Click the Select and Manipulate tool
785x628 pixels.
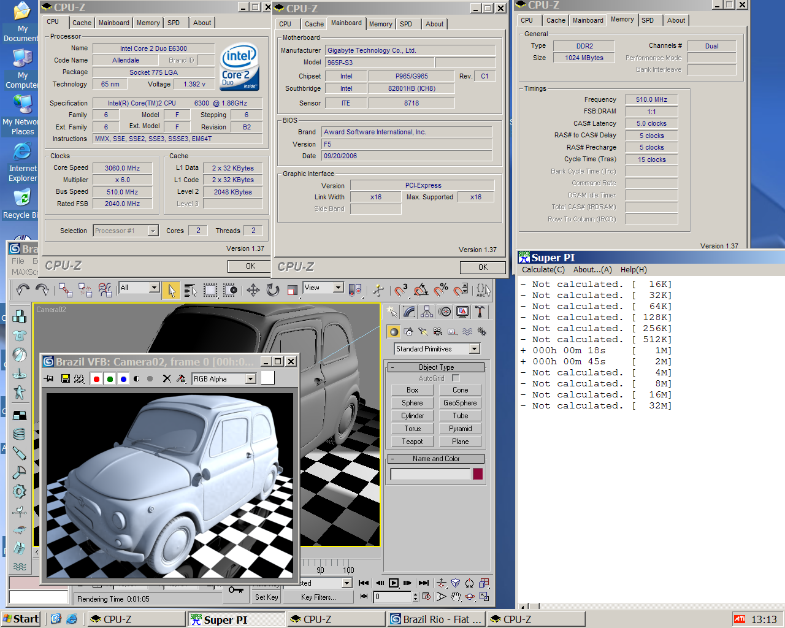point(378,289)
